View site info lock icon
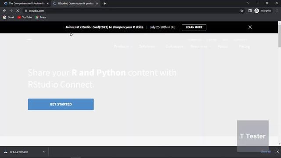 click(x=26, y=11)
